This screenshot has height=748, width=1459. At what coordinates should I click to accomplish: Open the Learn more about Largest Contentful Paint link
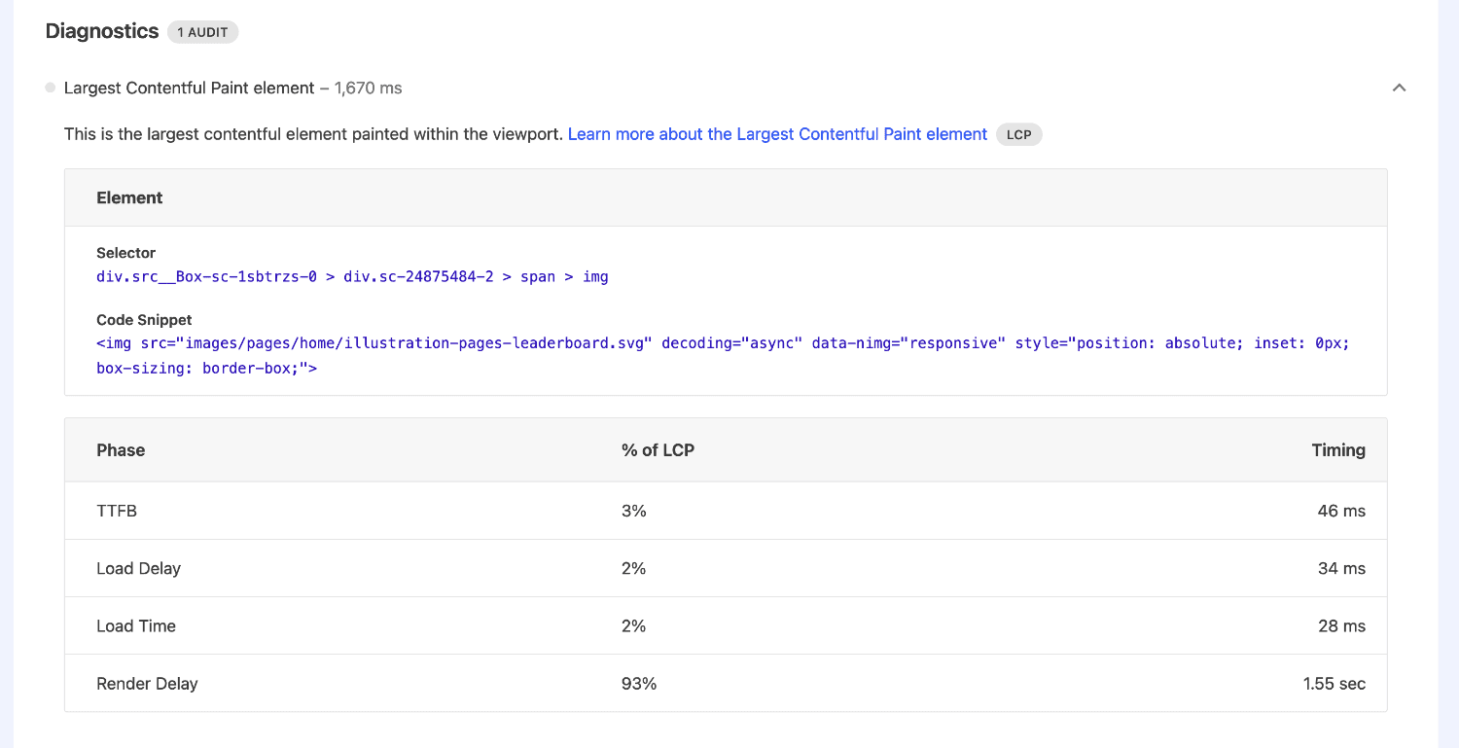[777, 134]
